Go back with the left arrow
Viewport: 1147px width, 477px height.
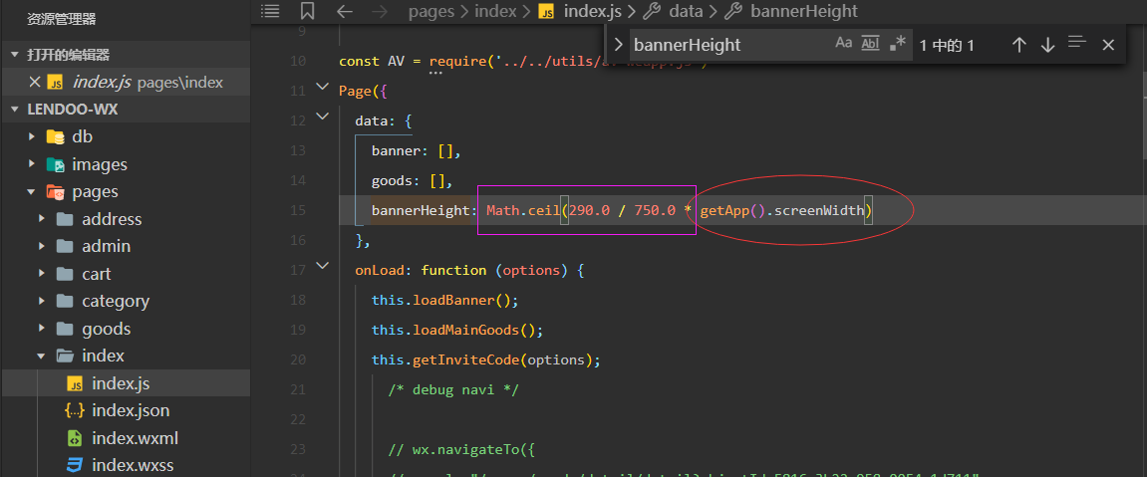344,11
